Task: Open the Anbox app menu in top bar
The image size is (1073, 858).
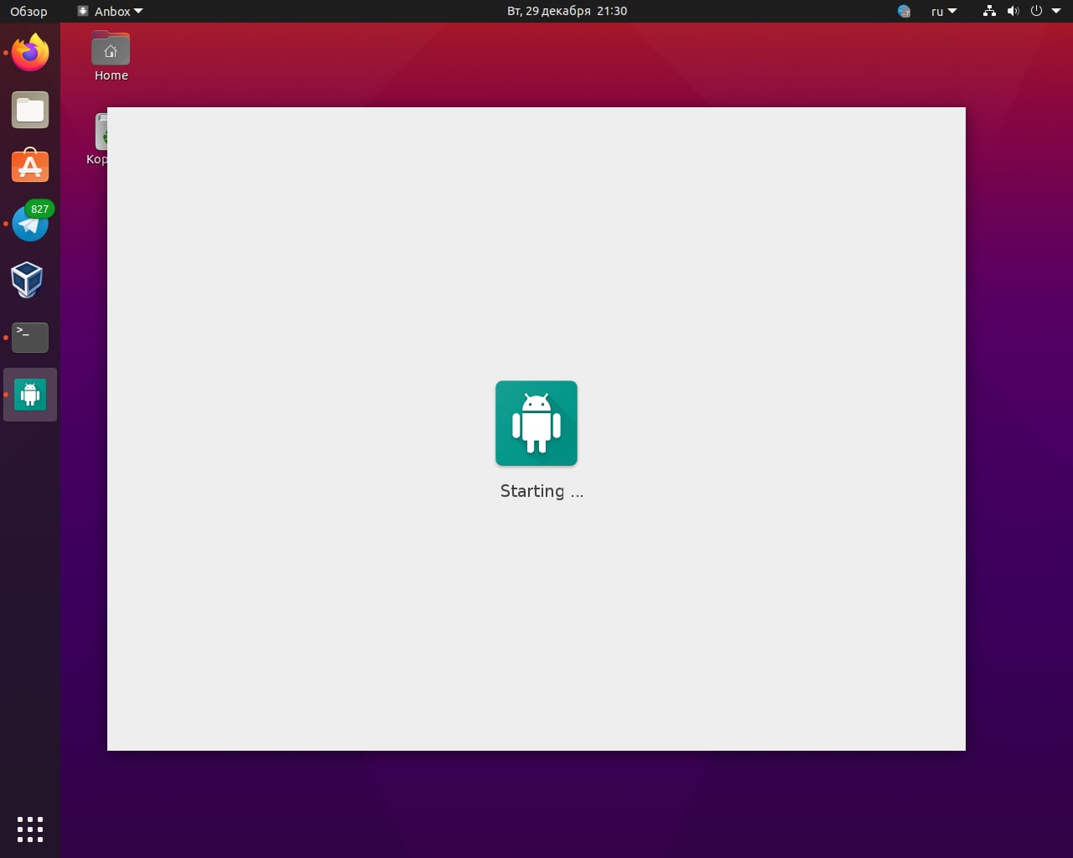Action: (110, 11)
